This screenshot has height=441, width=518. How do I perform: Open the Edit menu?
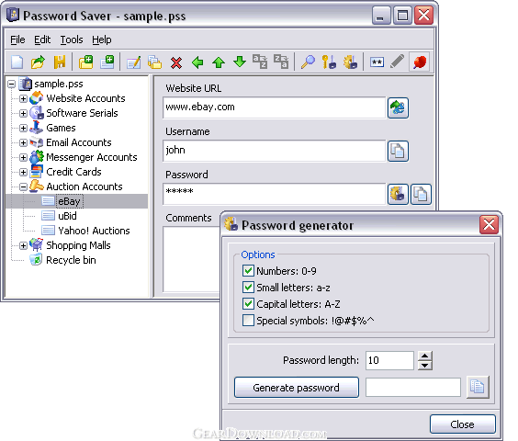42,40
